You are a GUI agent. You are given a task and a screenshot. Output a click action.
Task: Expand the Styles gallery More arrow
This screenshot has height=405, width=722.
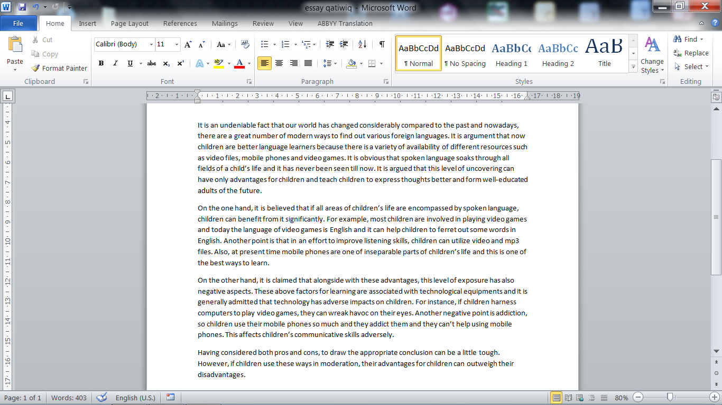click(633, 67)
